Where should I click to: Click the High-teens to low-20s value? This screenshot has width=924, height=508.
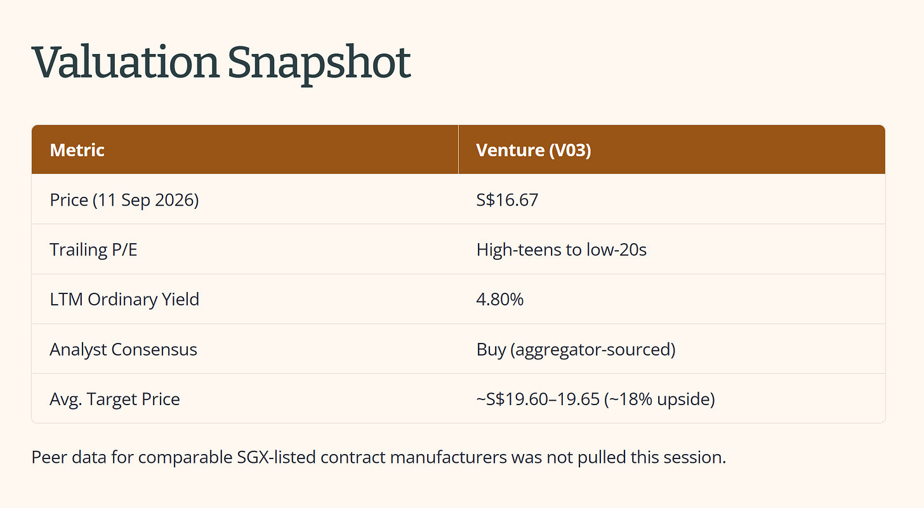point(561,250)
